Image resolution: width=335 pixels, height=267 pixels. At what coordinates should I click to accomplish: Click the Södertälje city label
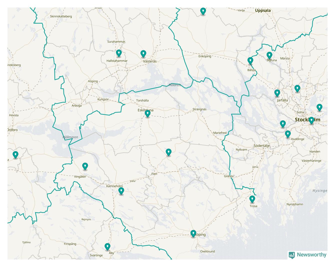pos(261,146)
